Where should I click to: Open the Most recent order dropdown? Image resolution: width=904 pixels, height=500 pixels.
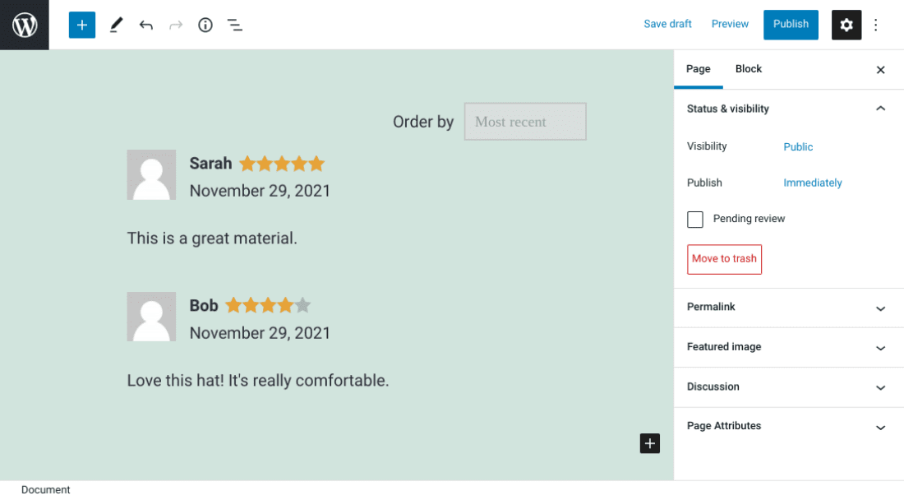click(524, 121)
